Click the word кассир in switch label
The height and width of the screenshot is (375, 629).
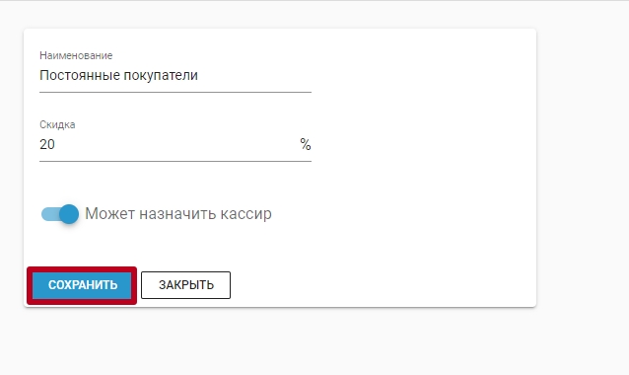(245, 214)
